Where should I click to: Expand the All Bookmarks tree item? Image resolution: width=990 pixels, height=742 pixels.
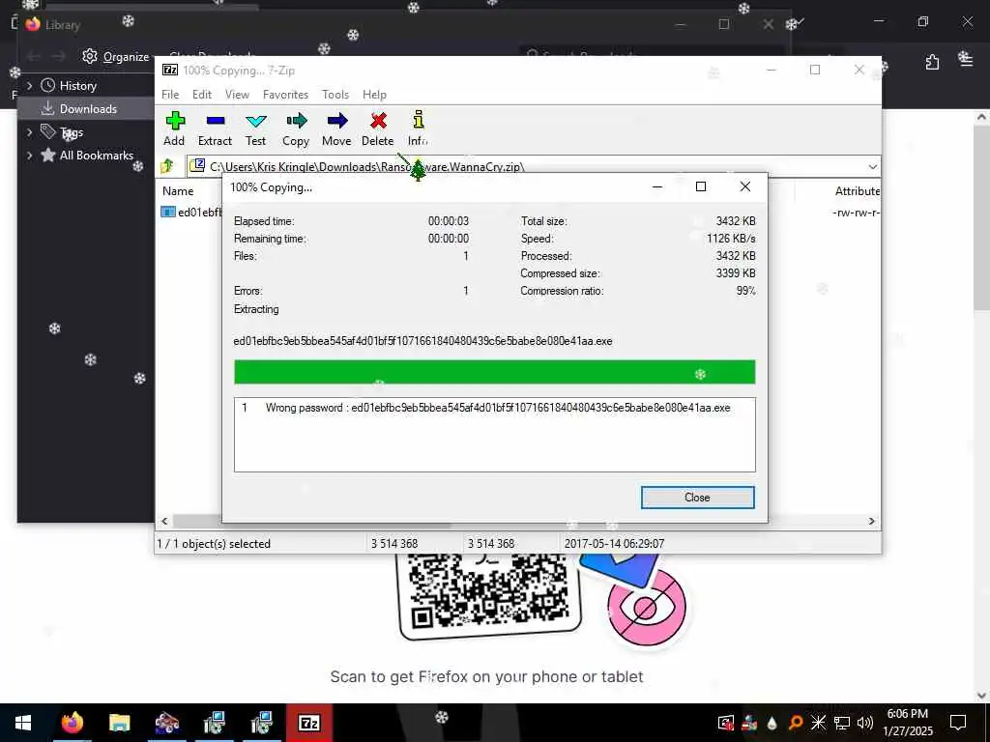(29, 156)
